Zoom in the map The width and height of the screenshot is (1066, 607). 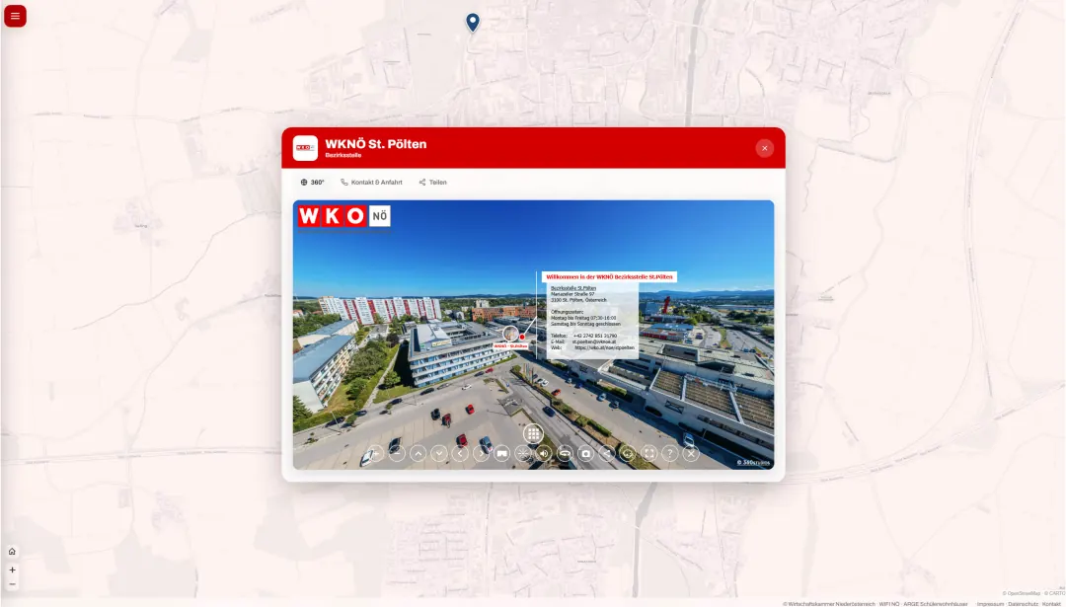click(x=12, y=570)
